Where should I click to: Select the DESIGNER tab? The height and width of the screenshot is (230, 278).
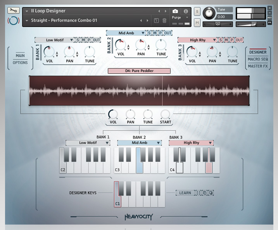pos(258,52)
